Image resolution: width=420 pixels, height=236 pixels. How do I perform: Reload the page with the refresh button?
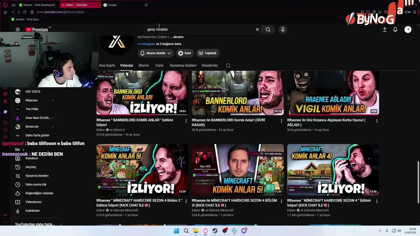point(25,12)
